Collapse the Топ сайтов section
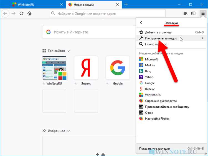Image resolution: width=208 pixels, height=156 pixels. [69, 51]
